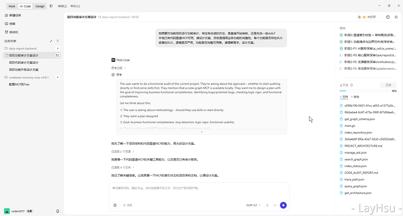403x216 pixels.
Task: Click the info icon beside 上下文
Action: pyautogui.click(x=352, y=85)
